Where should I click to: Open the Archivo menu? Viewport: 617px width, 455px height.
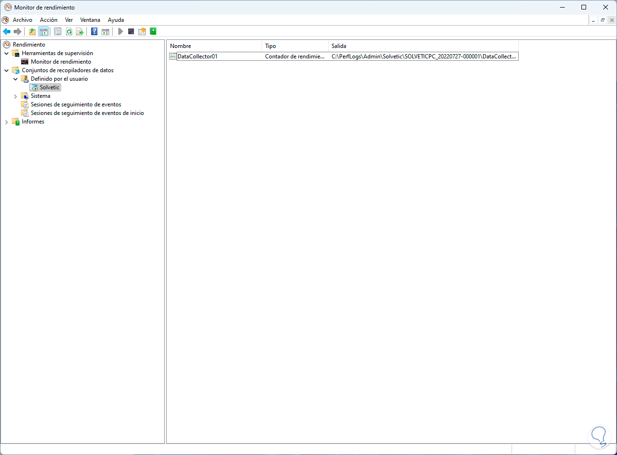[22, 20]
